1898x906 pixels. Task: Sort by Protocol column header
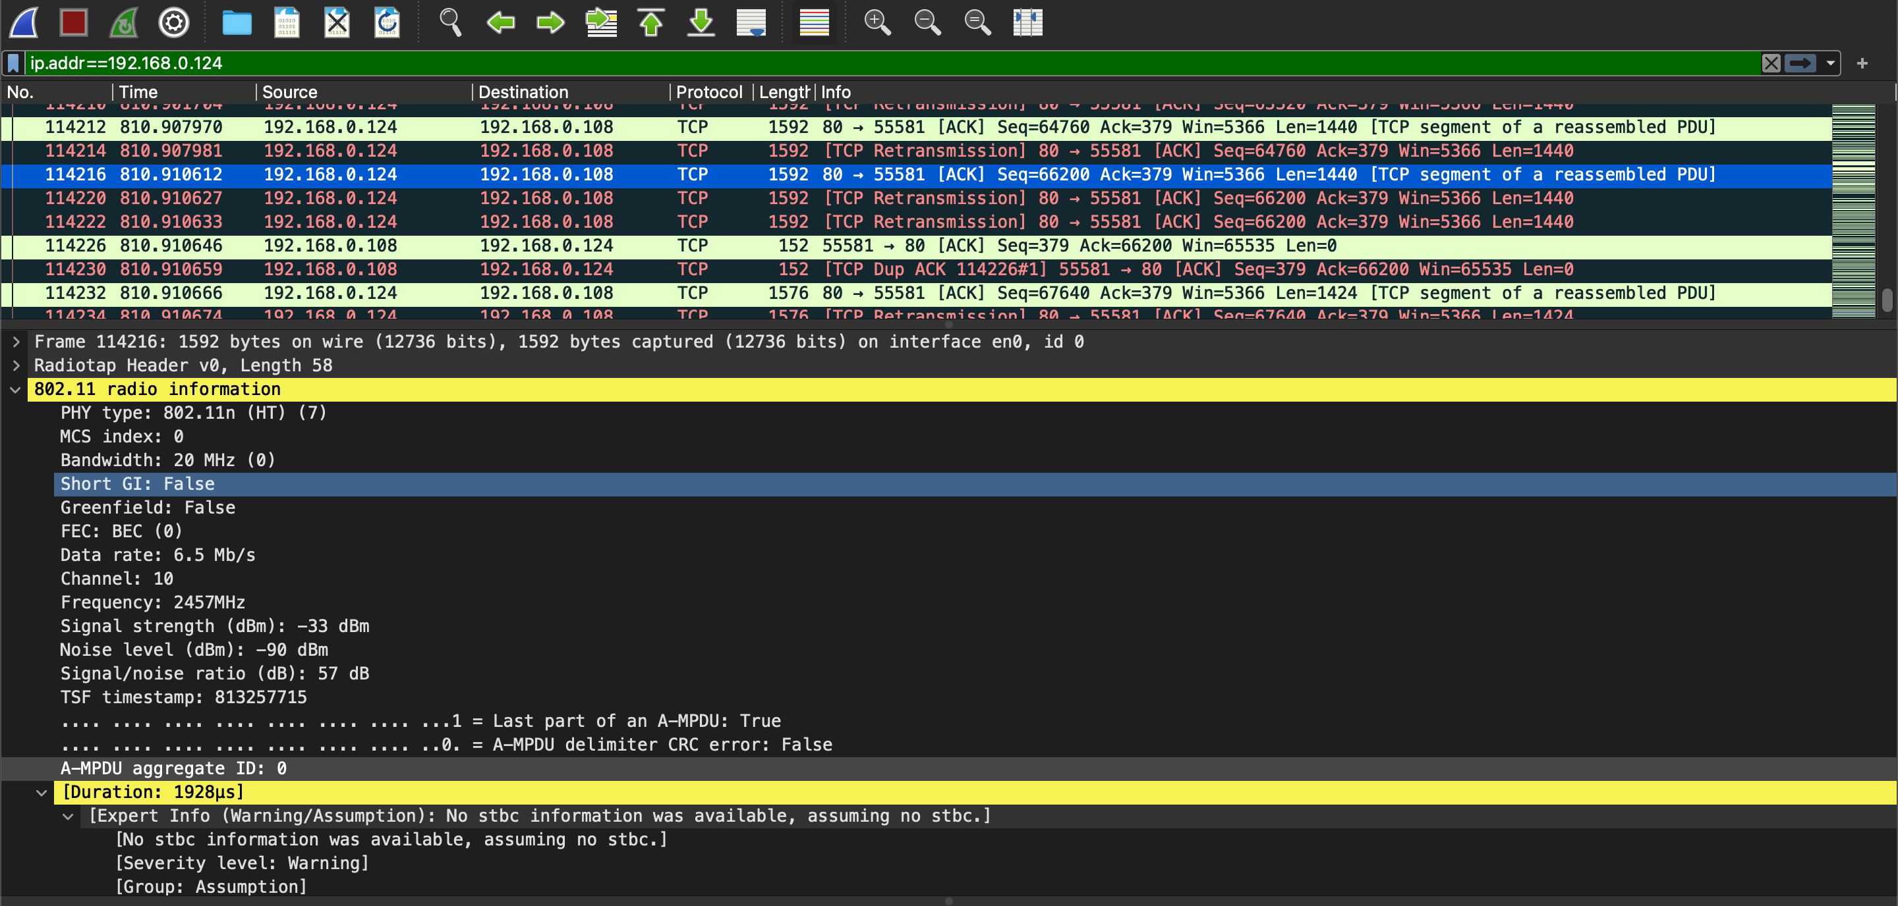[x=710, y=92]
